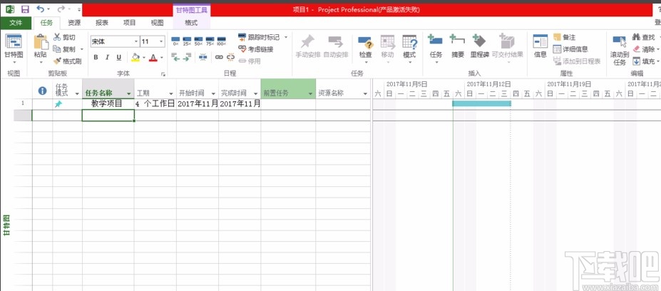Click the 复制 copy icon
The height and width of the screenshot is (291, 661).
pyautogui.click(x=57, y=49)
